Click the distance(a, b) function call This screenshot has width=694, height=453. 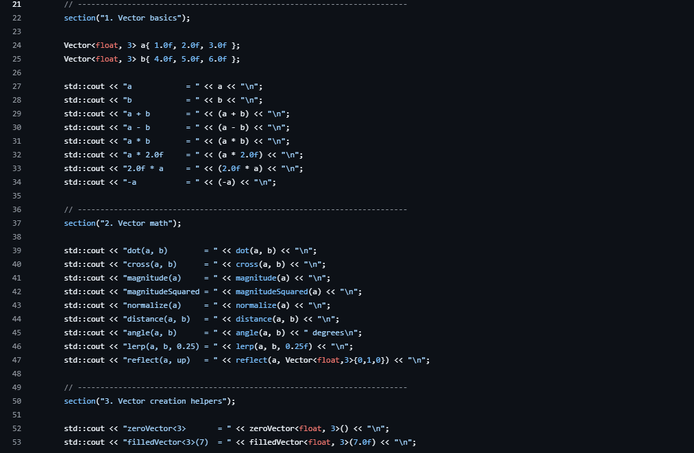(267, 319)
